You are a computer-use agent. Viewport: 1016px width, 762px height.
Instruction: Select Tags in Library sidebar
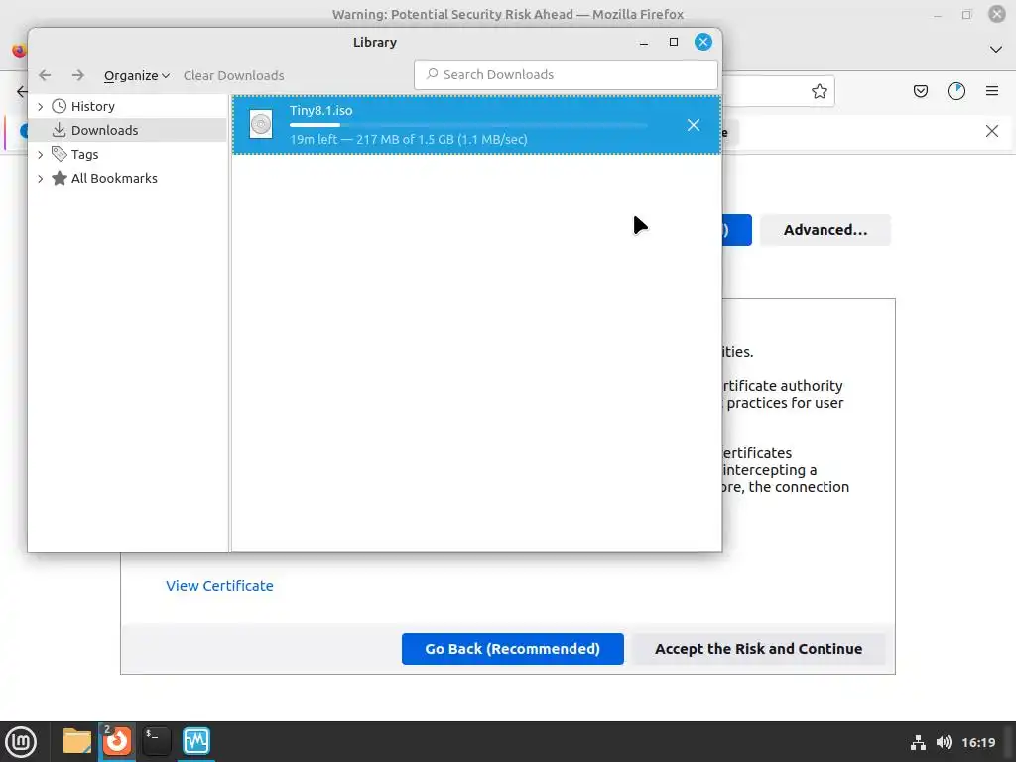pos(85,154)
